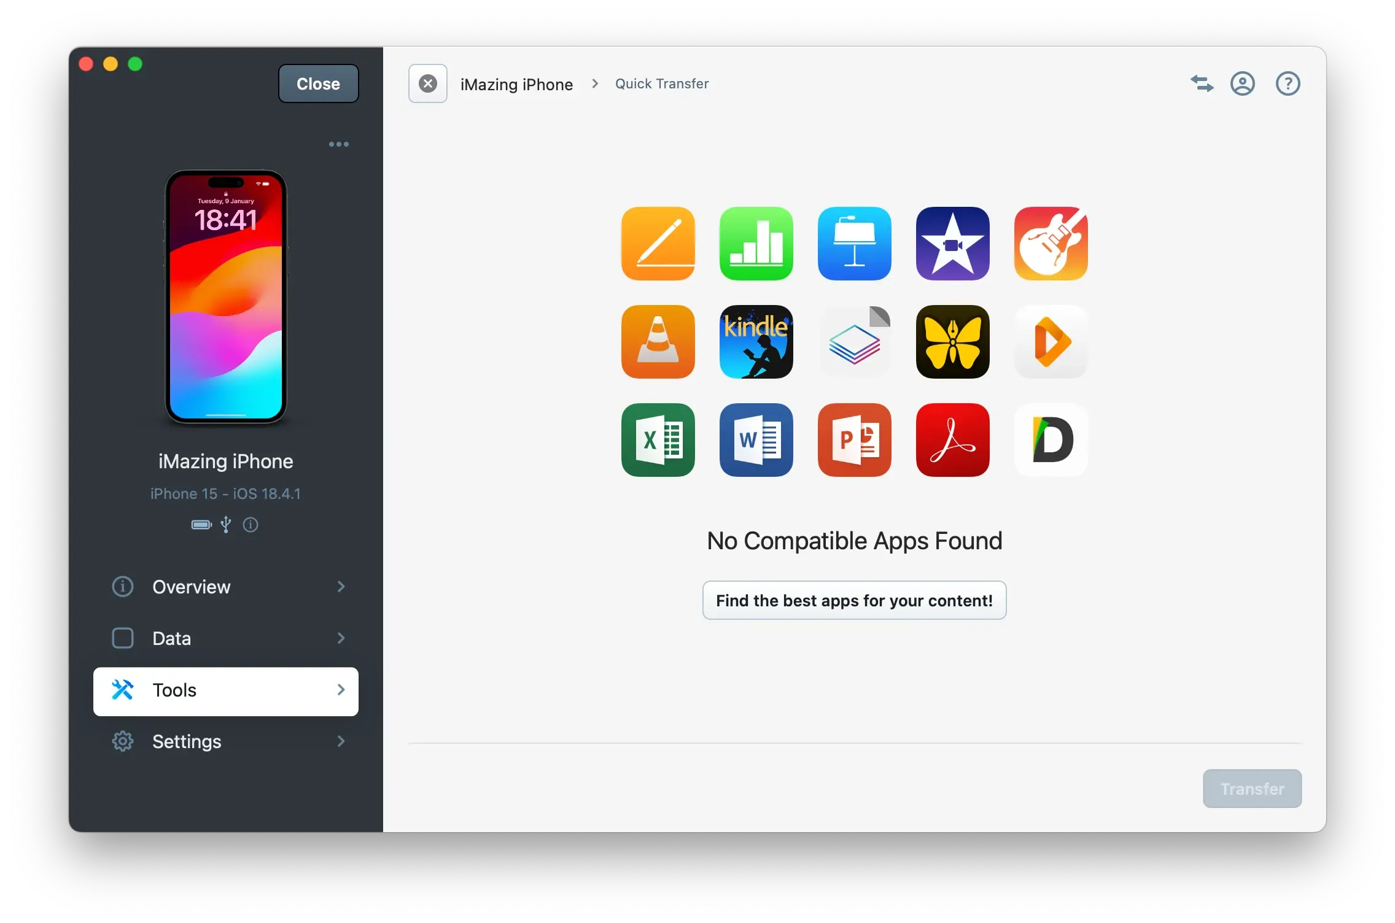Viewport: 1395px width, 923px height.
Task: Select the Keynote app icon
Action: tap(855, 244)
